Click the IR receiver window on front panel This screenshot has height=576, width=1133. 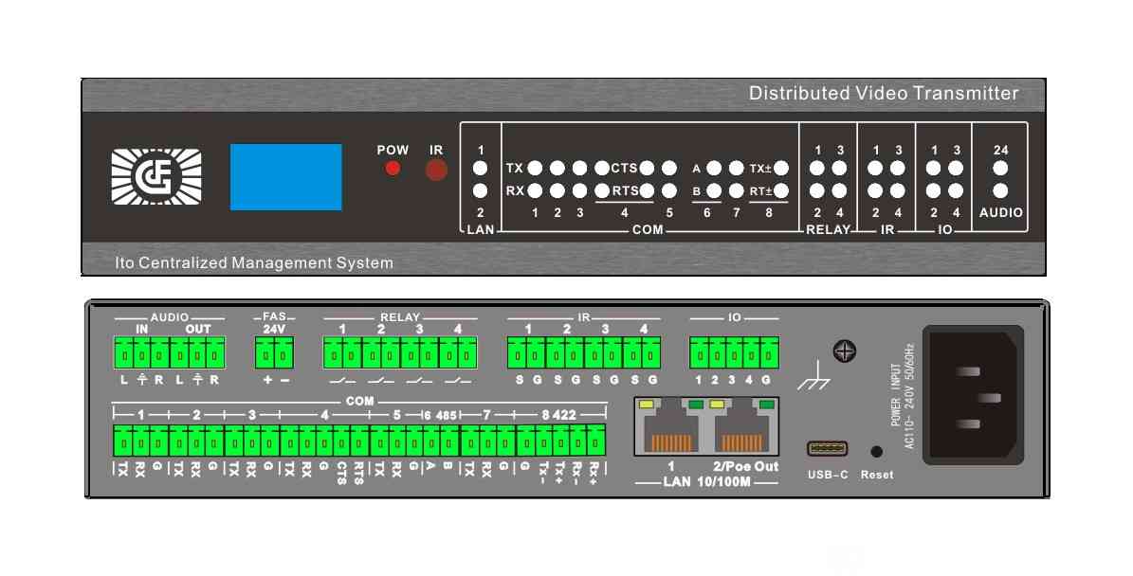pos(436,171)
